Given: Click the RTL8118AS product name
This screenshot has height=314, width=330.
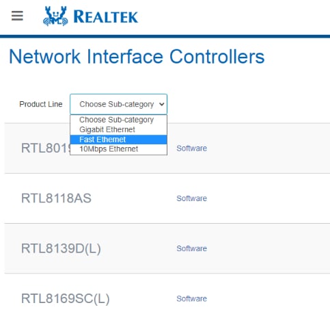Looking at the screenshot, I should (x=56, y=198).
